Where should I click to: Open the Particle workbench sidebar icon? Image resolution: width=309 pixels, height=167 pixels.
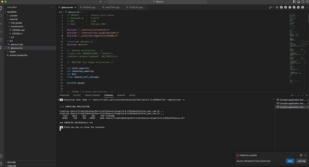(x=1, y=48)
